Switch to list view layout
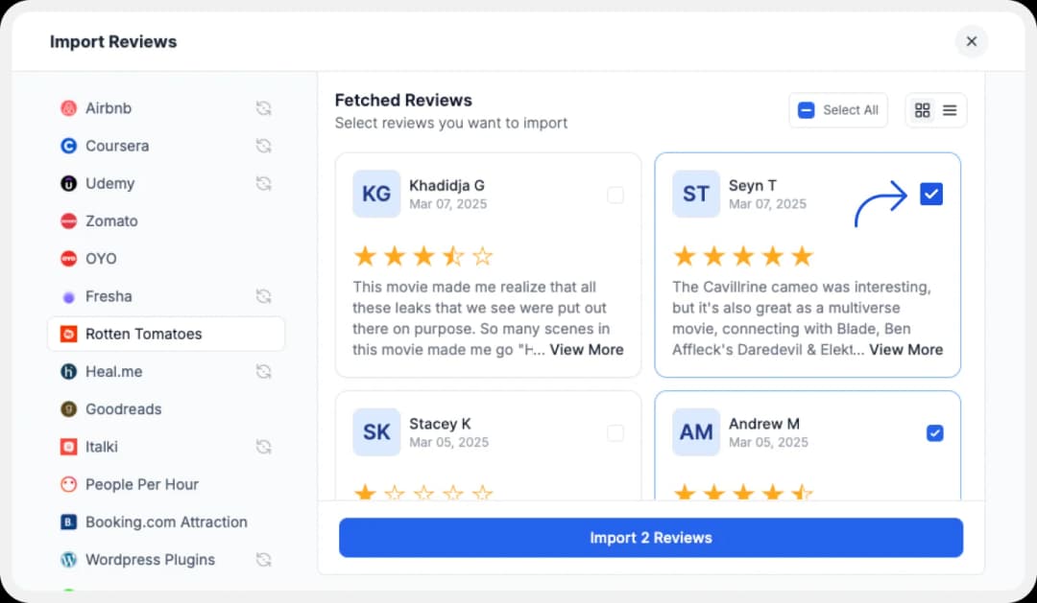The height and width of the screenshot is (603, 1037). coord(950,109)
